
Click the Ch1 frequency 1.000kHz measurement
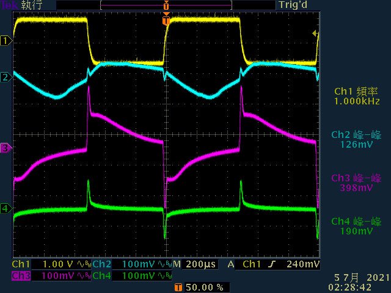(357, 96)
